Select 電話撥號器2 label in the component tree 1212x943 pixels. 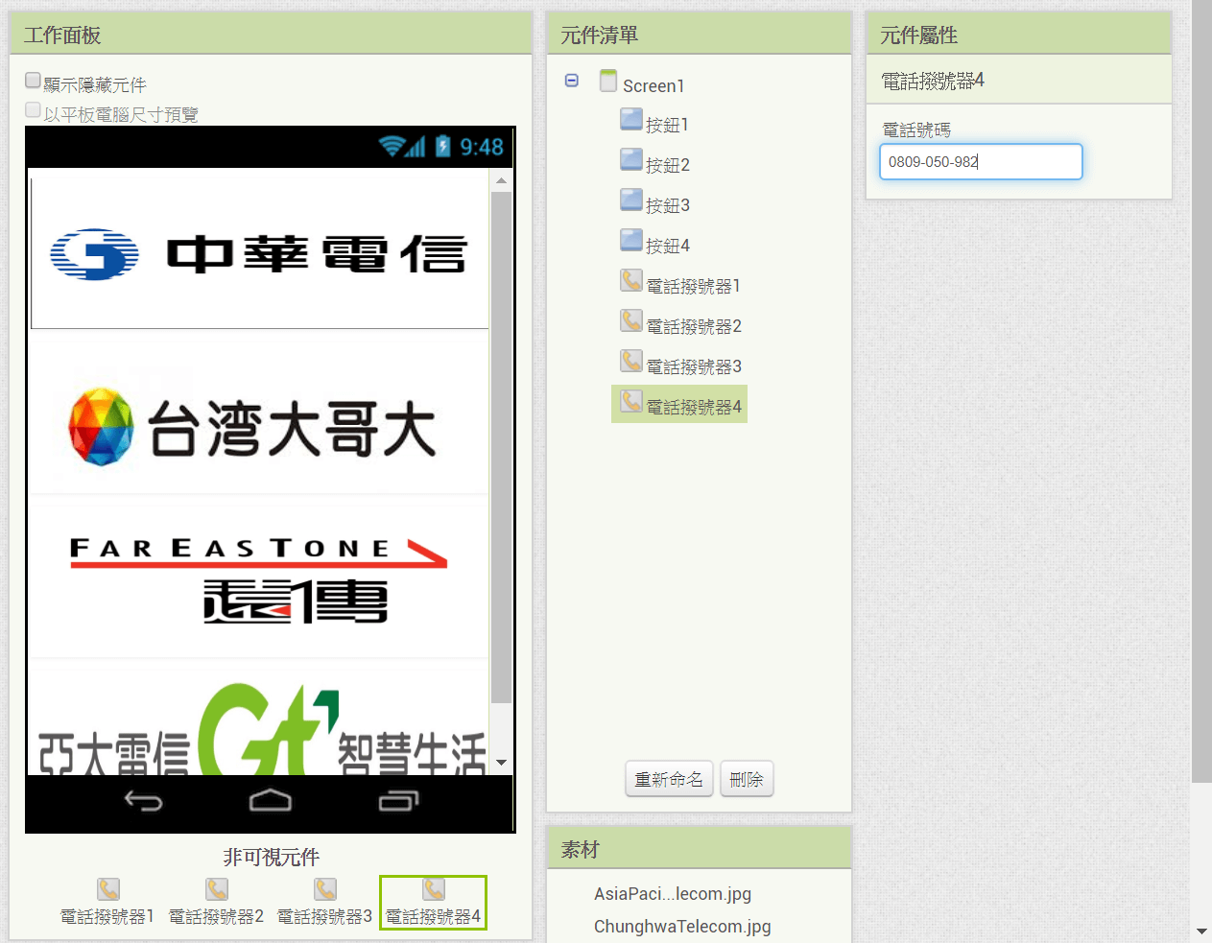click(x=694, y=326)
